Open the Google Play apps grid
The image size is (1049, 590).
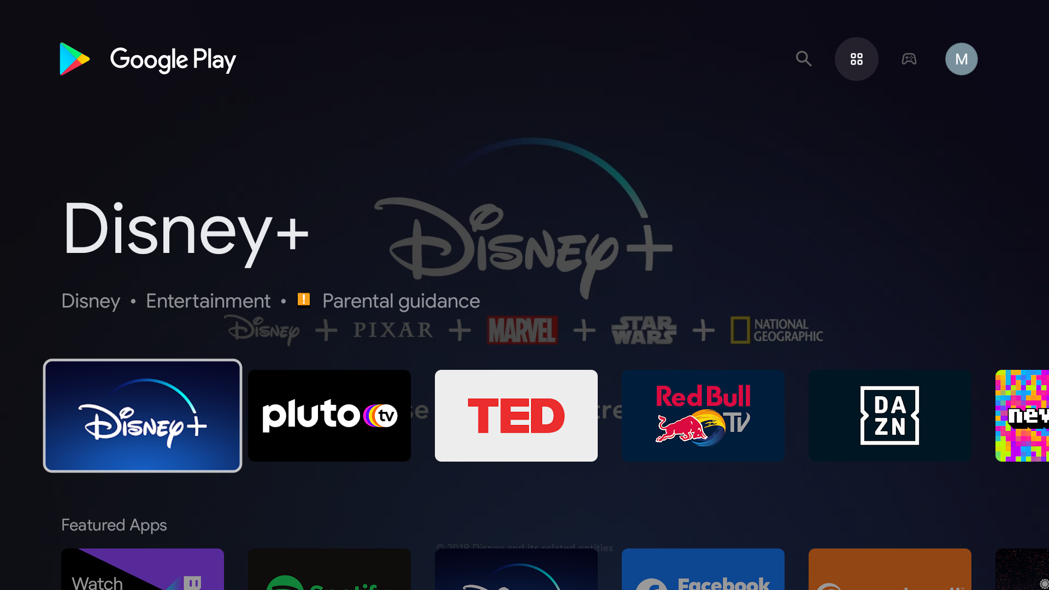click(x=857, y=58)
